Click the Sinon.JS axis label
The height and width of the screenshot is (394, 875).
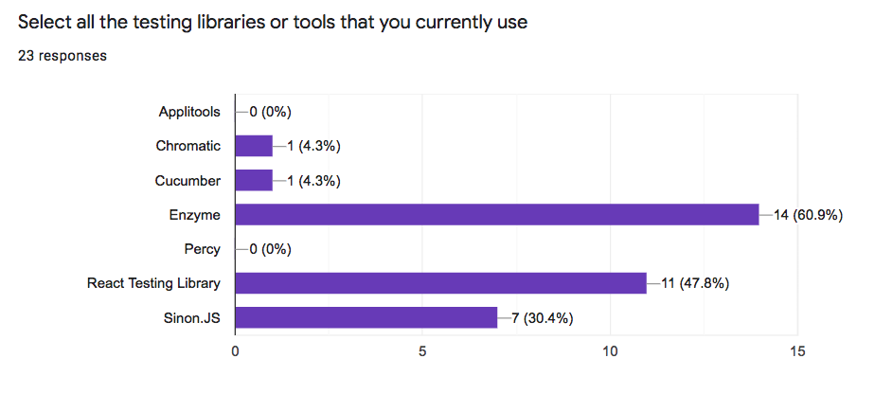(192, 317)
